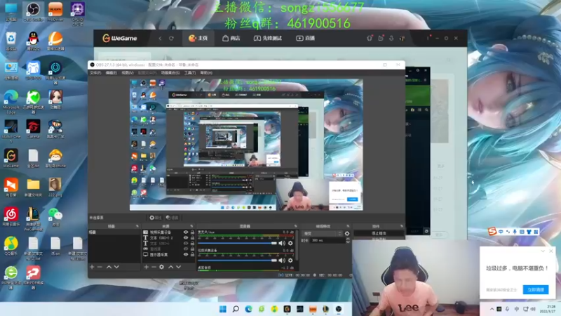Select the display capture source row

[x=168, y=254]
